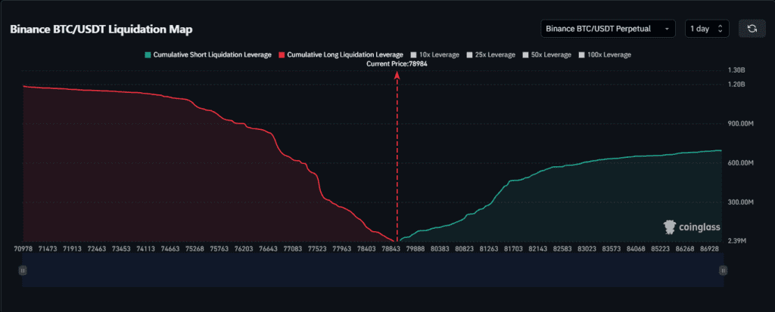Click the 2.39M y-axis label
Screen dimensions: 775x312
coord(736,241)
